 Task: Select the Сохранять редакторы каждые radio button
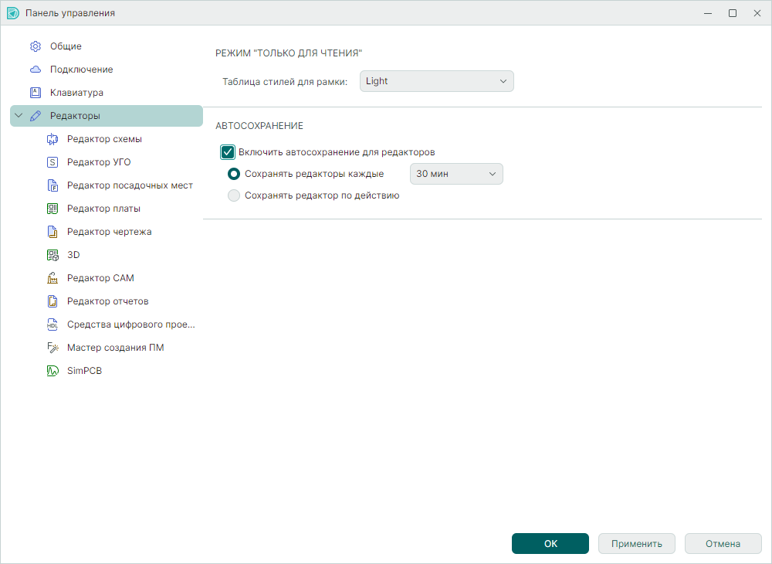pyautogui.click(x=233, y=174)
